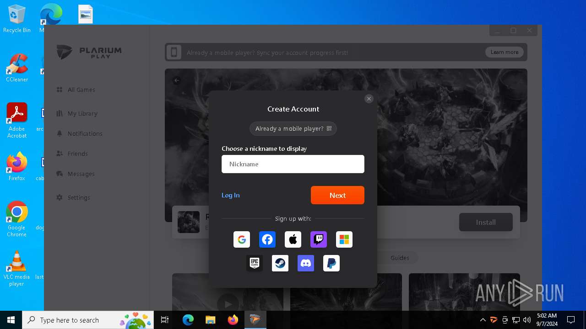Click the Plarium Play logo
Image resolution: width=586 pixels, height=329 pixels.
pyautogui.click(x=89, y=52)
